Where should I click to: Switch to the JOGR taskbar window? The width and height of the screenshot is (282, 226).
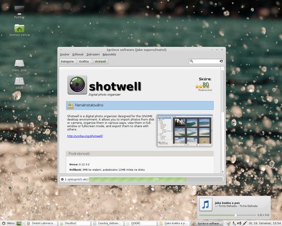140,223
